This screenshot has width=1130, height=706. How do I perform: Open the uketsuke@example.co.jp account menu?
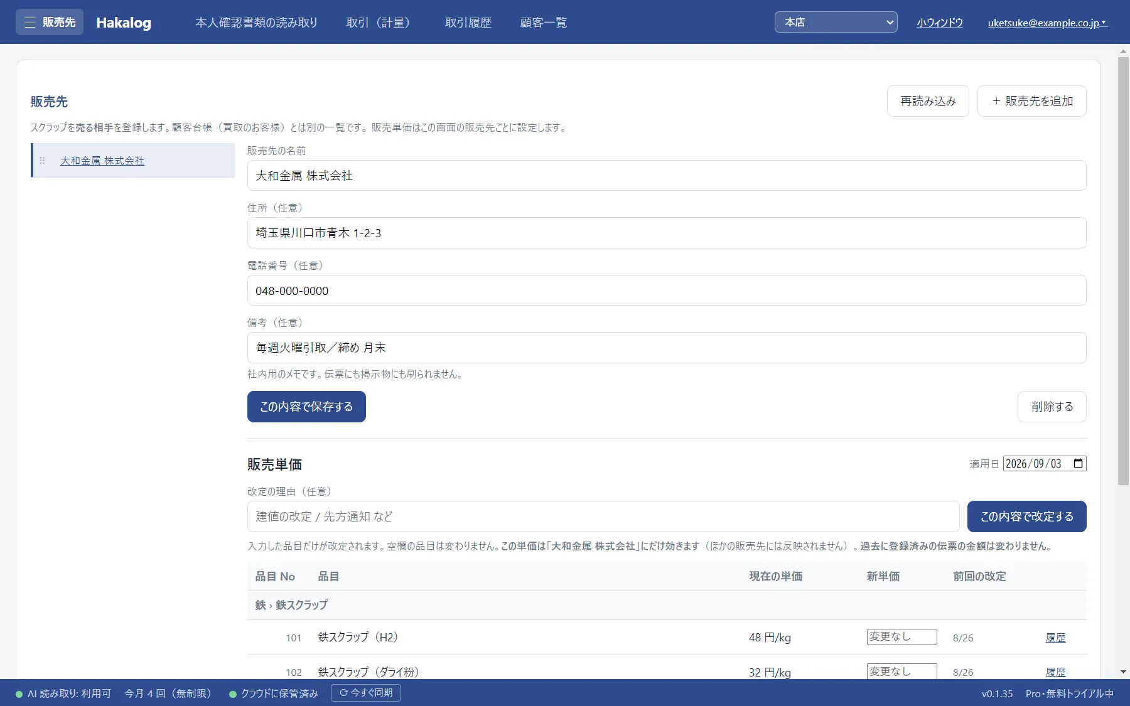click(1047, 23)
